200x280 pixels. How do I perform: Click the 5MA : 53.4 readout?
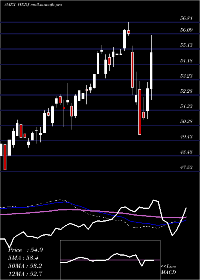(x=23, y=258)
